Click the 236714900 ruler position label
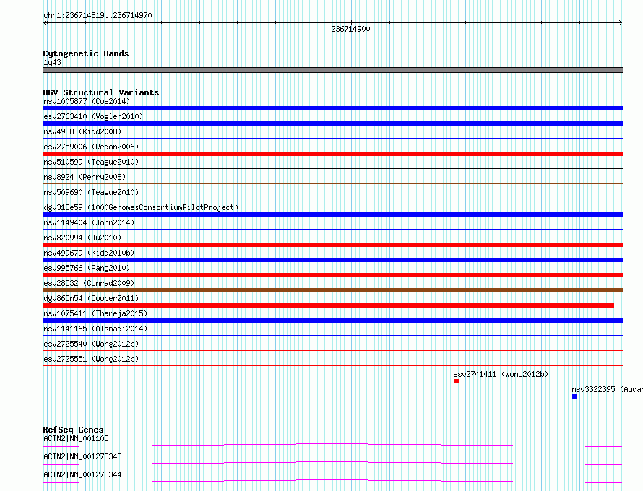 point(350,29)
